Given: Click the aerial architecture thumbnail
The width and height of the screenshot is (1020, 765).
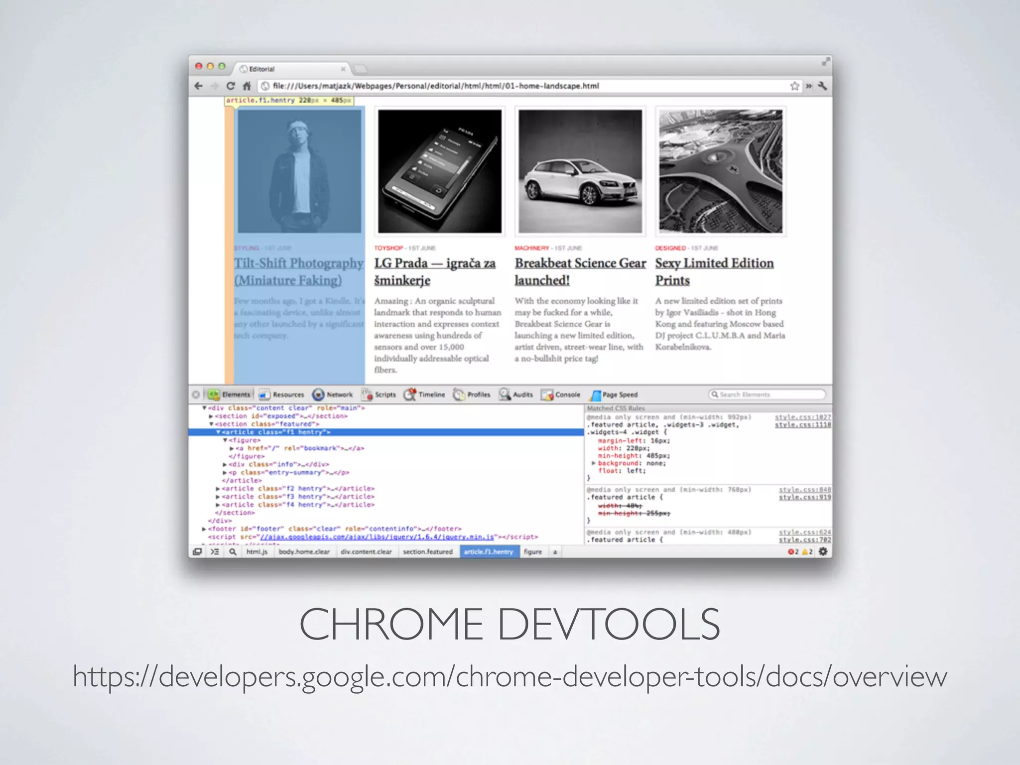Looking at the screenshot, I should tap(721, 171).
